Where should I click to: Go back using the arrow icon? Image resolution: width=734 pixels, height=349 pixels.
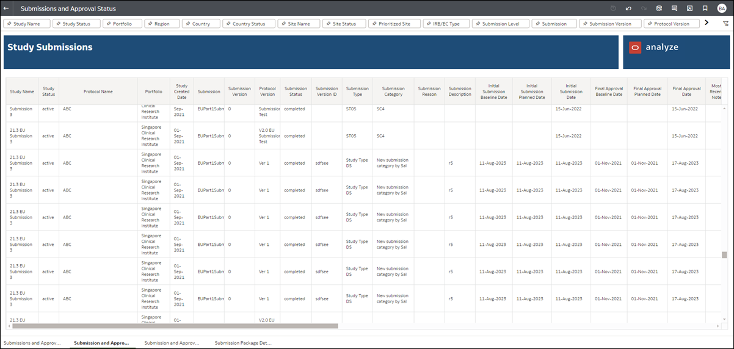pyautogui.click(x=6, y=9)
